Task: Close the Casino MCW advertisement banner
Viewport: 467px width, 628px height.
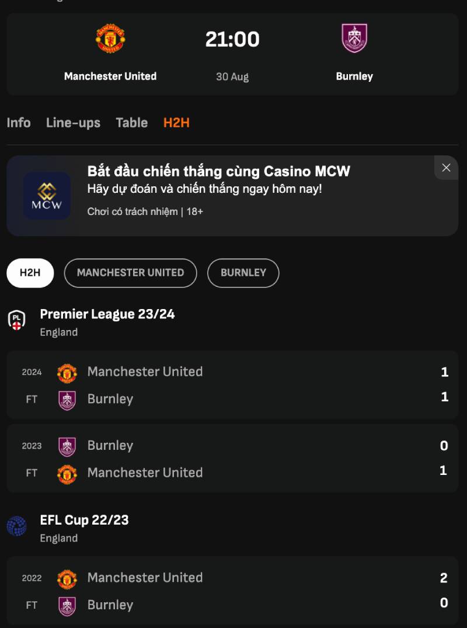Action: (446, 168)
